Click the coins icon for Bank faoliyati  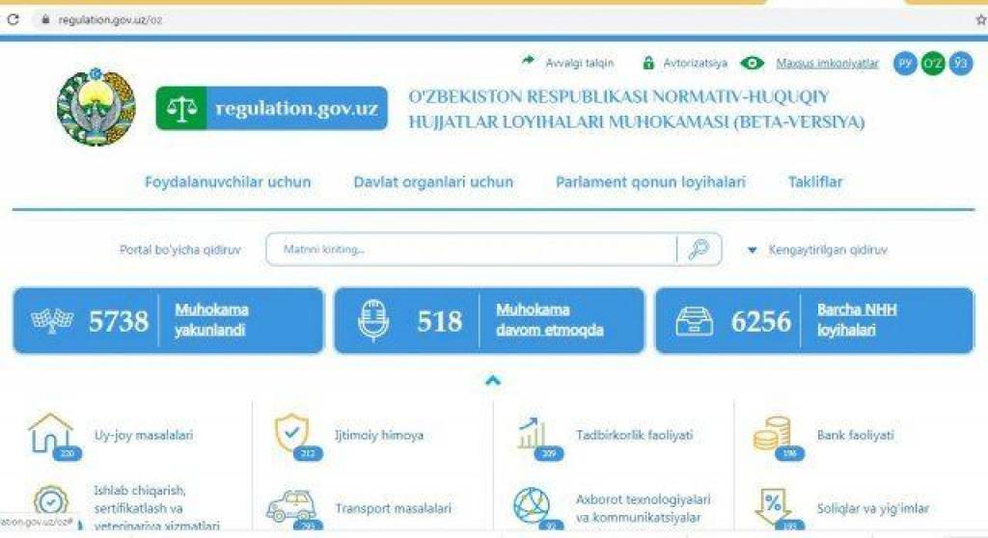[x=772, y=434]
